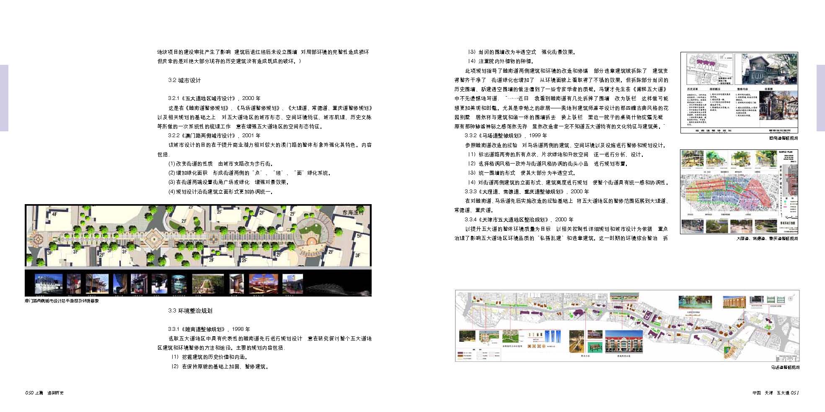The height and width of the screenshot is (412, 825).
Task: Click page number 050 at the bottom left
Action: pyautogui.click(x=29, y=393)
